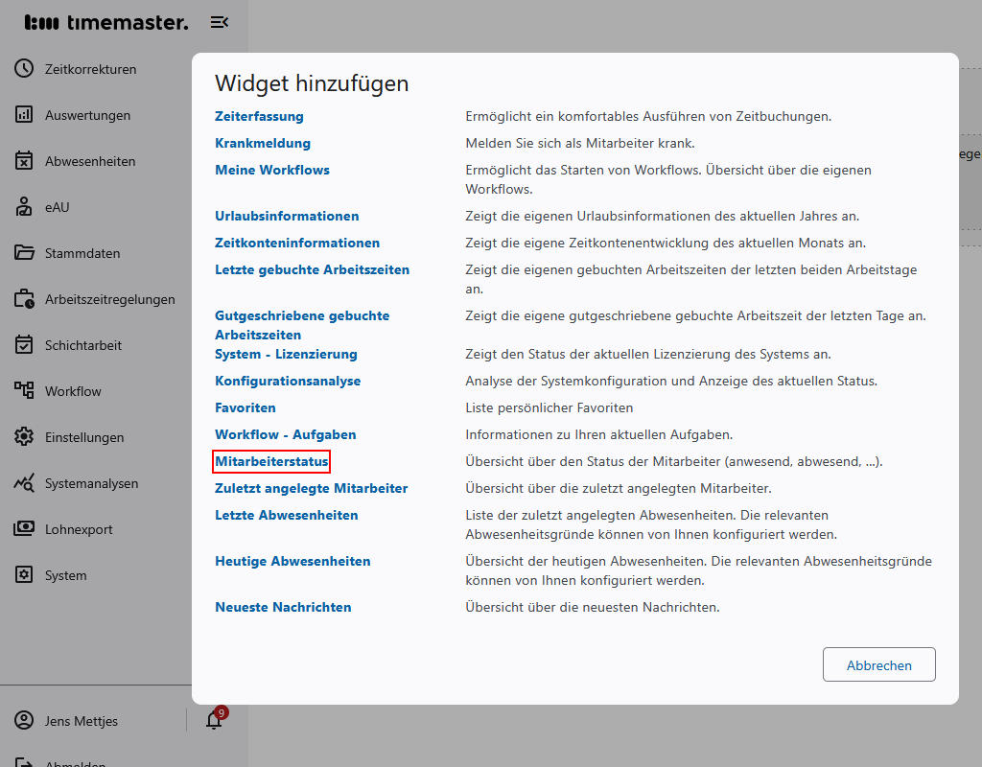Open the Stammdaten folder icon

(x=23, y=252)
